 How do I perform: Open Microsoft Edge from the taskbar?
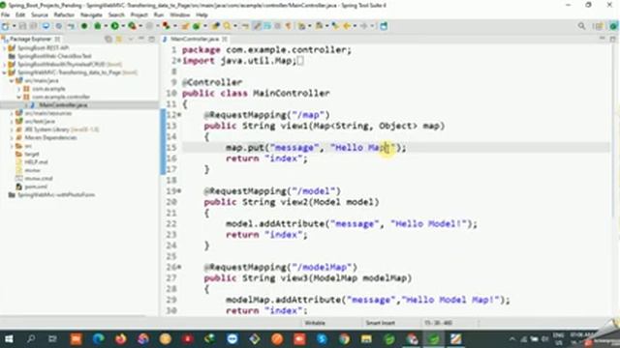(x=98, y=339)
